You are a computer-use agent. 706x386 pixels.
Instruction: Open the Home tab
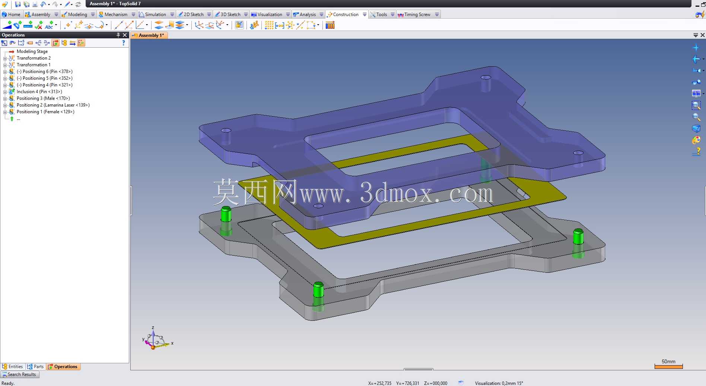point(11,15)
